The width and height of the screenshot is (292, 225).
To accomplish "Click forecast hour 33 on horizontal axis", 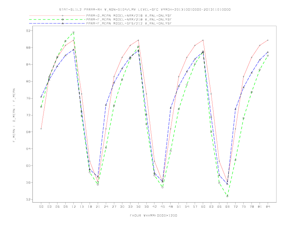I will pyautogui.click(x=130, y=207).
